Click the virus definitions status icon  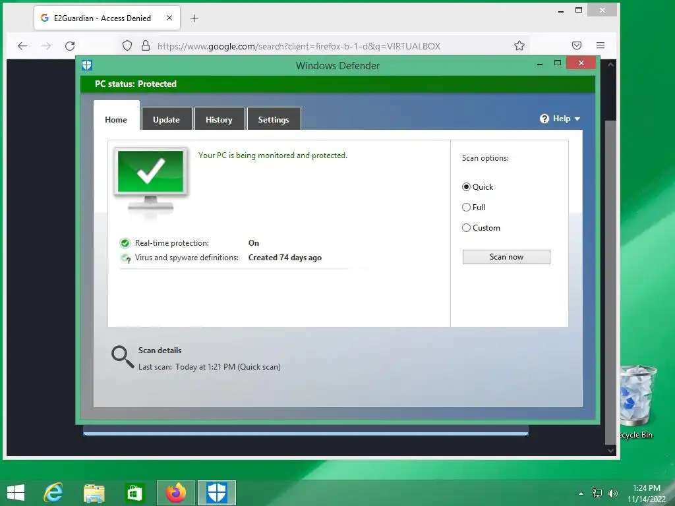pos(126,258)
